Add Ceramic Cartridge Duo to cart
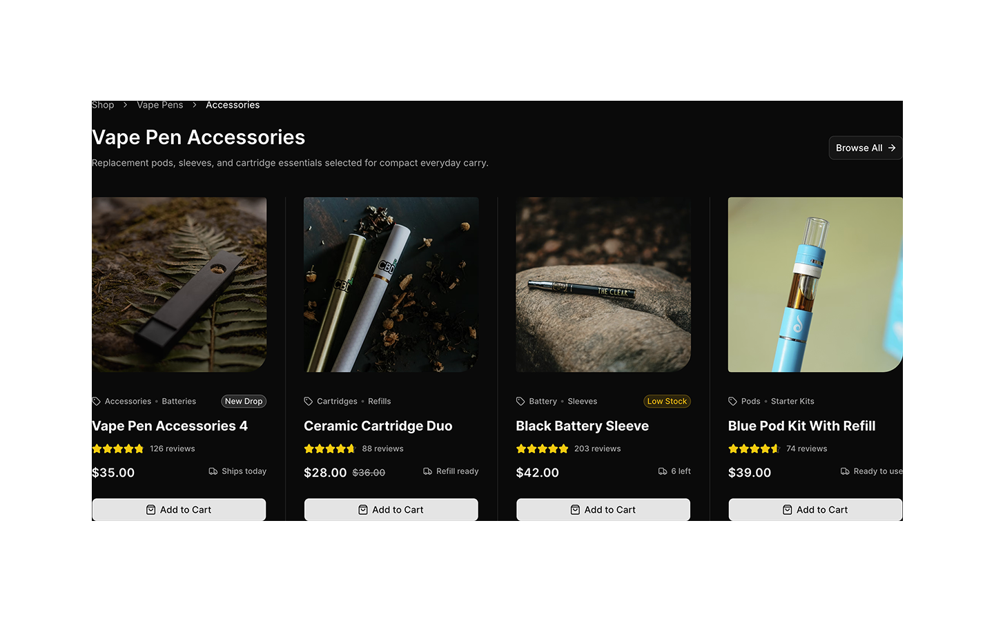Screen dimensions: 994x621 [x=391, y=509]
